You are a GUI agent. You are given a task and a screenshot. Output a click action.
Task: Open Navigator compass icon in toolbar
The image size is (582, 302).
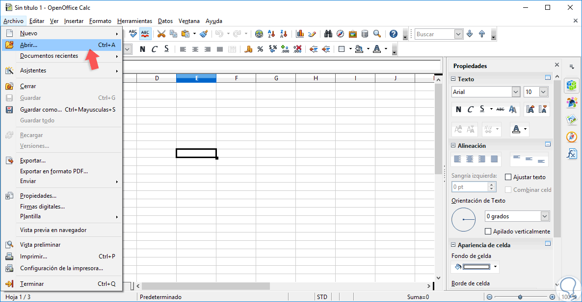(x=341, y=34)
